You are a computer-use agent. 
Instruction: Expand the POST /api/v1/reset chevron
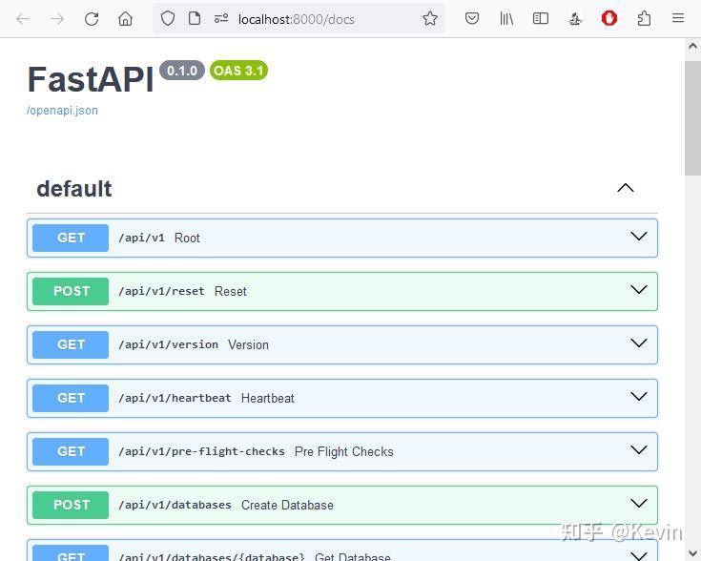[639, 289]
